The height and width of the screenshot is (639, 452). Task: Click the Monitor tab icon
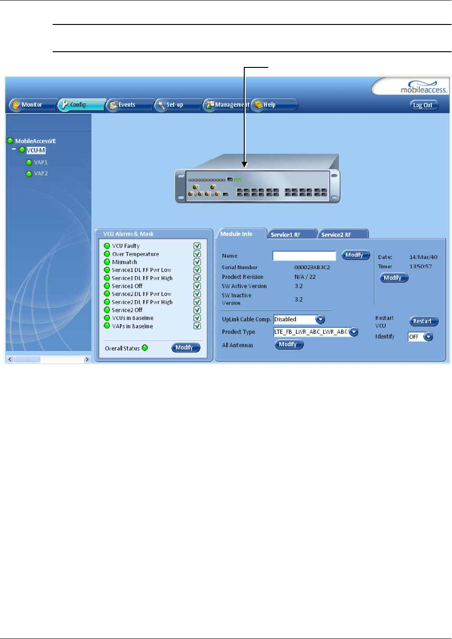click(x=16, y=105)
